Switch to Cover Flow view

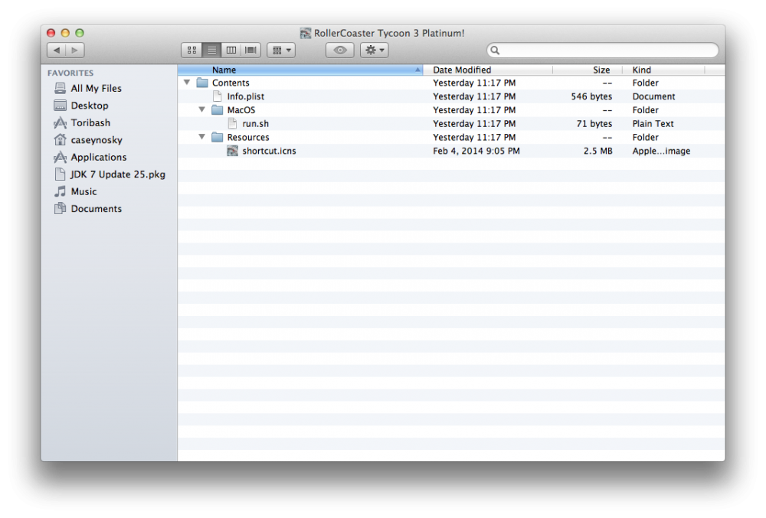point(251,50)
